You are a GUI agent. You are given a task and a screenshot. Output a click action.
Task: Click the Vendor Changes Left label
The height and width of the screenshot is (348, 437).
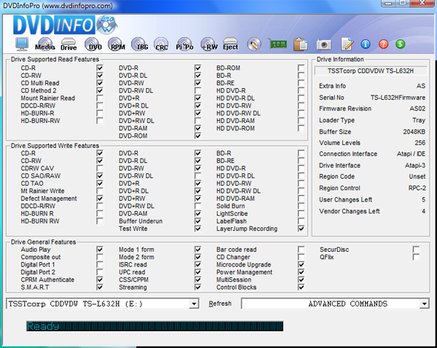click(349, 211)
